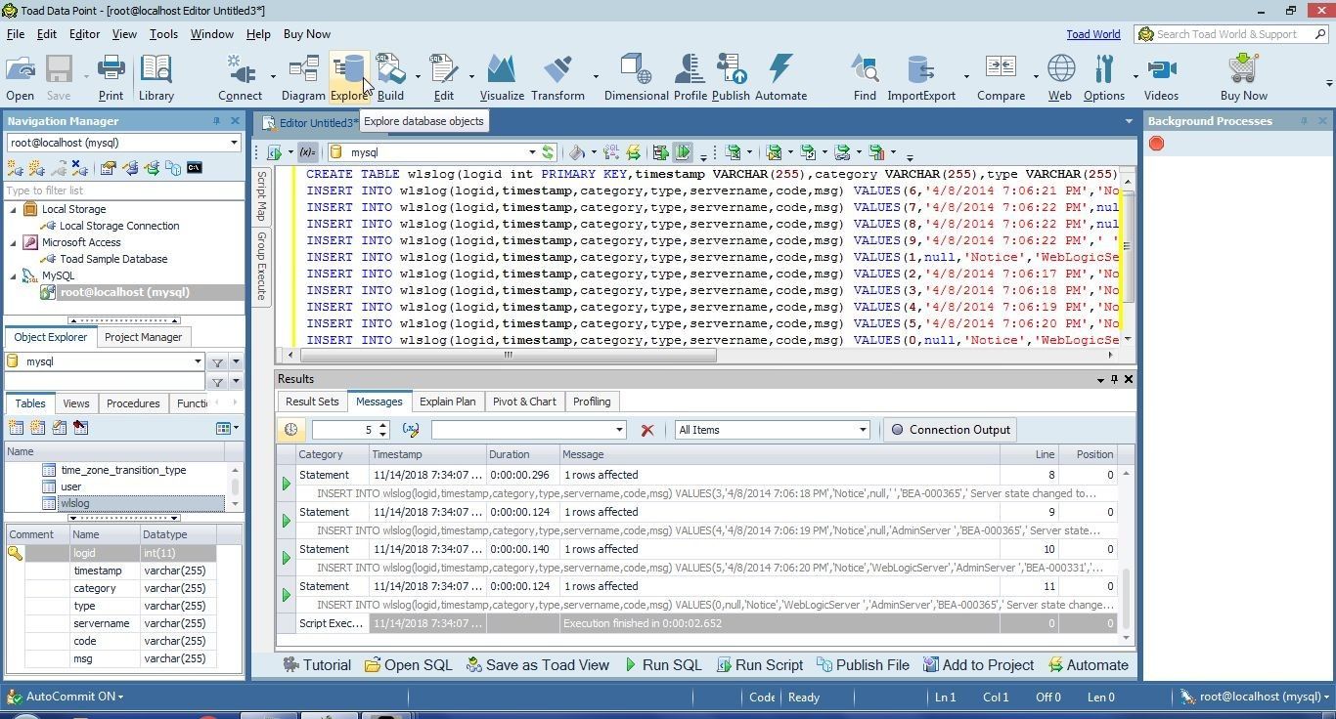Open the Tools menu
The height and width of the screenshot is (719, 1336).
click(x=163, y=34)
